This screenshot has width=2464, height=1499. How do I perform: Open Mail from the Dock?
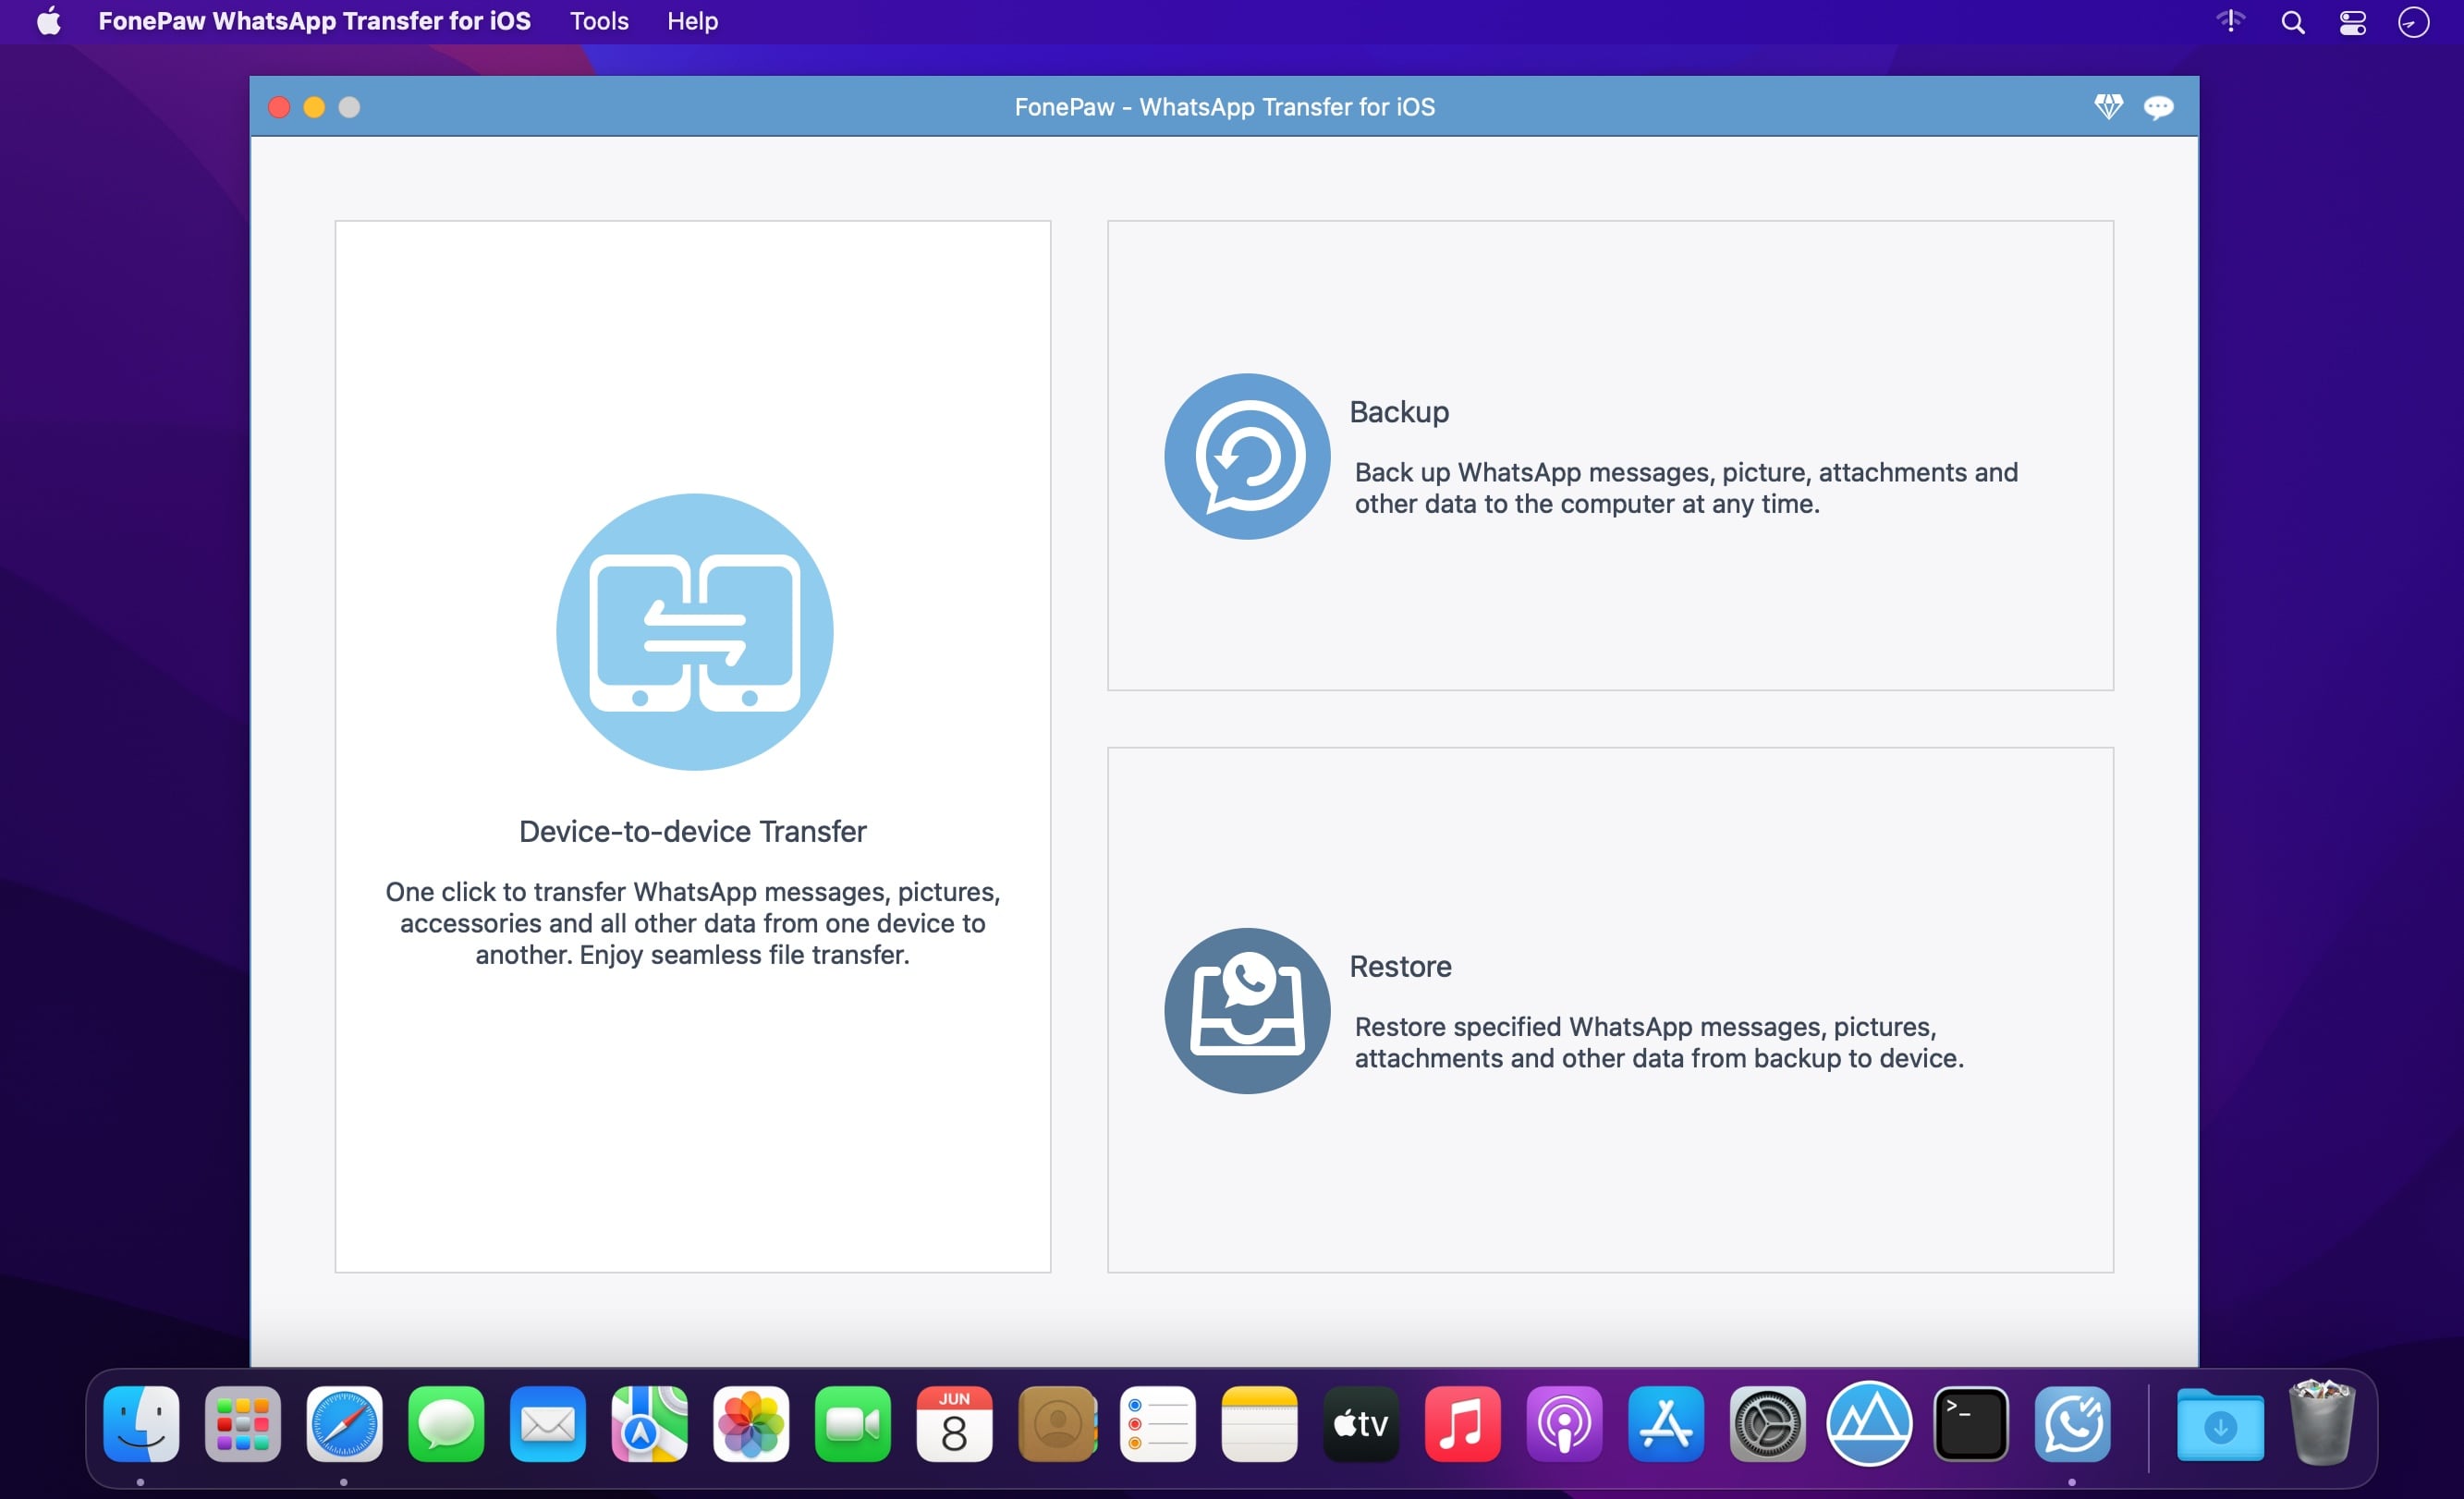[548, 1424]
